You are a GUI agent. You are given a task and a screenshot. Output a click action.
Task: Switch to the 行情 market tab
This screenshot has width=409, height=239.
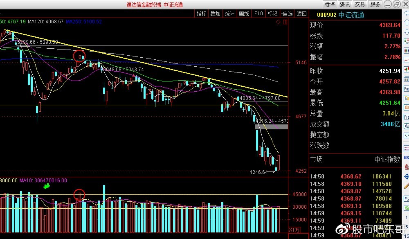click(x=330, y=4)
